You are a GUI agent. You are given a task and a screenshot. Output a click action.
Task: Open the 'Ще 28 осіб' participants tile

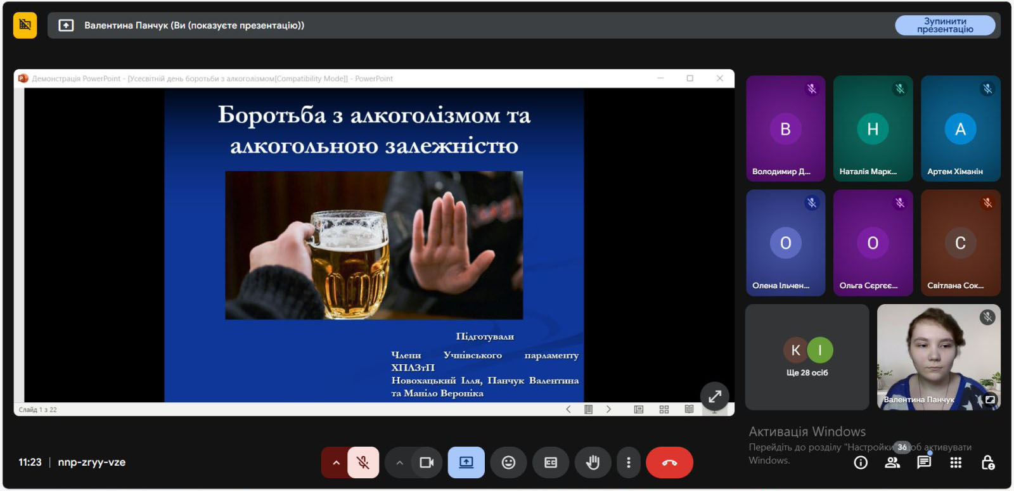807,357
